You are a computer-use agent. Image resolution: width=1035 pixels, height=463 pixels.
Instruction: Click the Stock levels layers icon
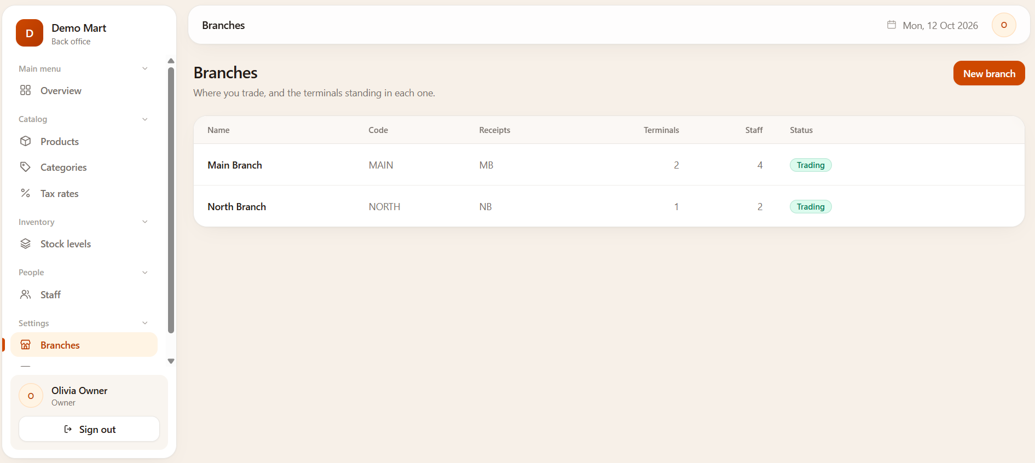pyautogui.click(x=25, y=244)
